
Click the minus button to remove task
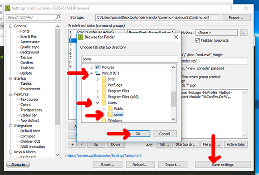pos(81,145)
